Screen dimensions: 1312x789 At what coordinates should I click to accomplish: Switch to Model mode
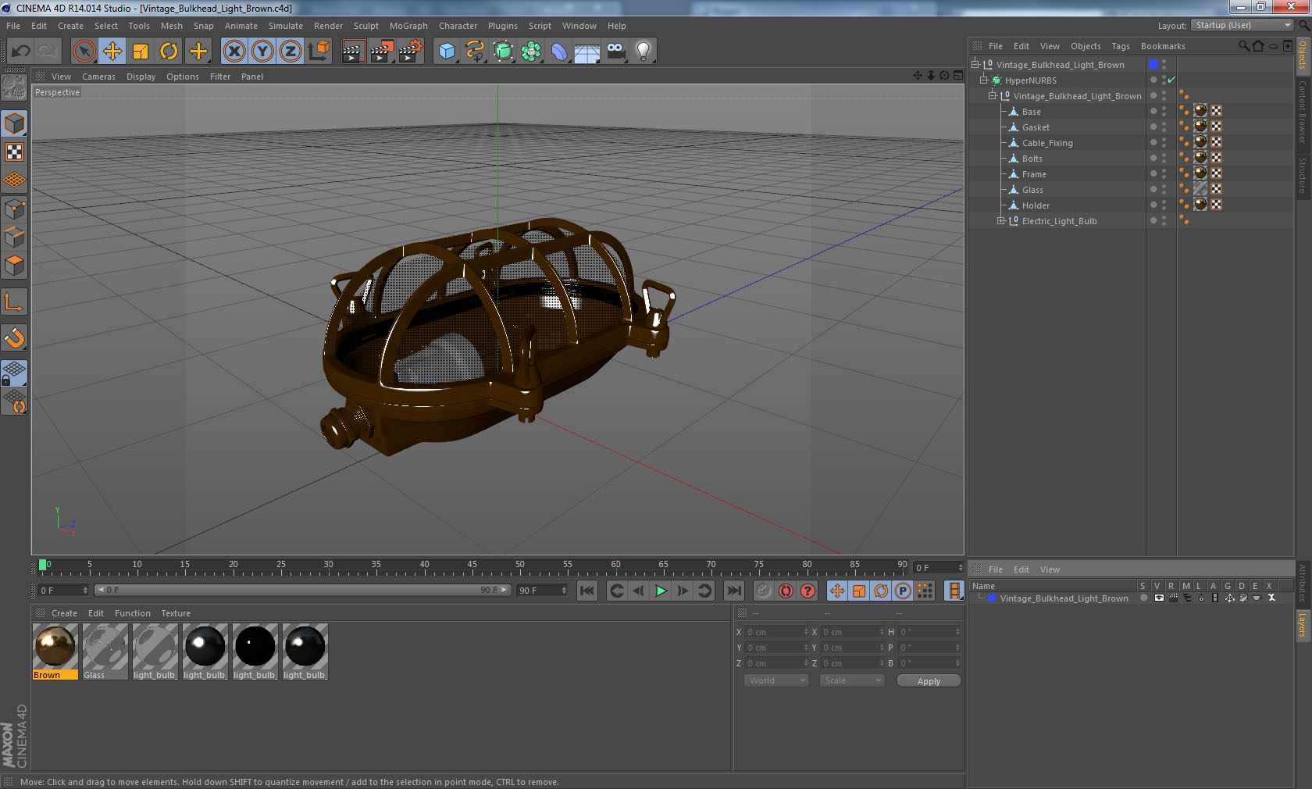point(14,123)
